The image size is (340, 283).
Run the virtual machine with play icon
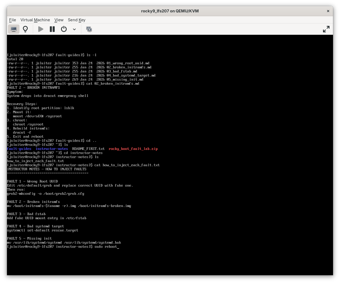40,29
